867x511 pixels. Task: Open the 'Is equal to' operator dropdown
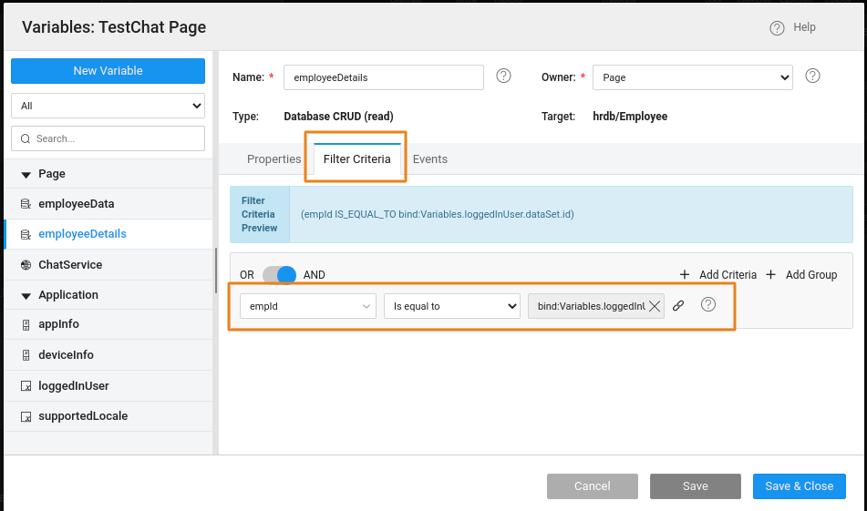click(x=451, y=306)
